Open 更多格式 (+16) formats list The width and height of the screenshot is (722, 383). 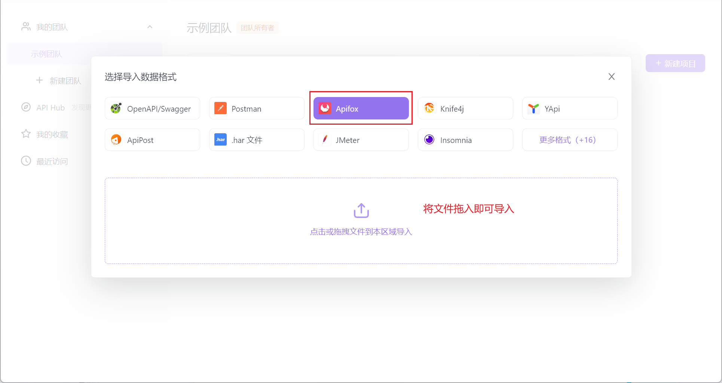coord(570,140)
